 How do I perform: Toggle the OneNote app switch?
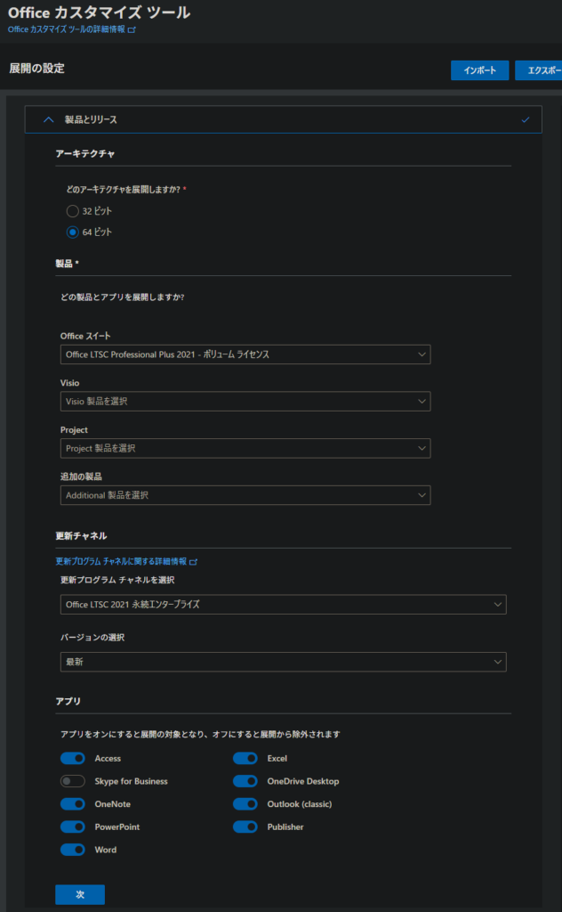click(73, 804)
